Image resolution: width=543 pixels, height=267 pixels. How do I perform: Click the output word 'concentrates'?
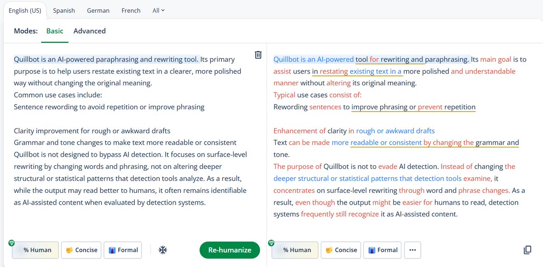click(x=294, y=191)
